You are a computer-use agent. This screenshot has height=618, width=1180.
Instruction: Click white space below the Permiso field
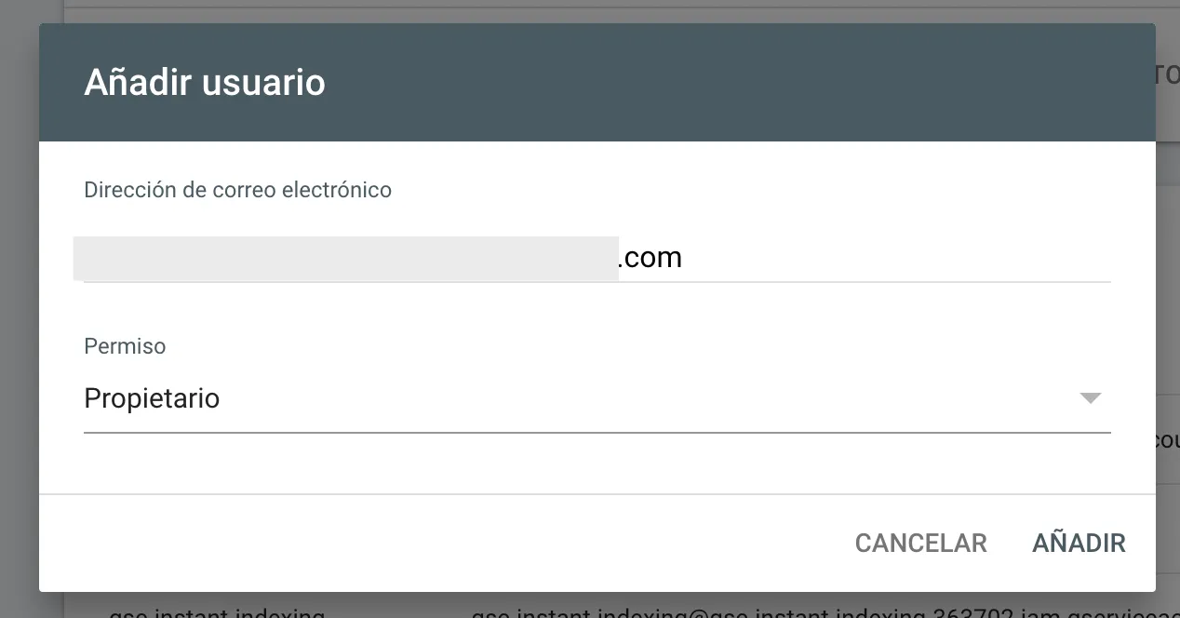tap(596, 463)
